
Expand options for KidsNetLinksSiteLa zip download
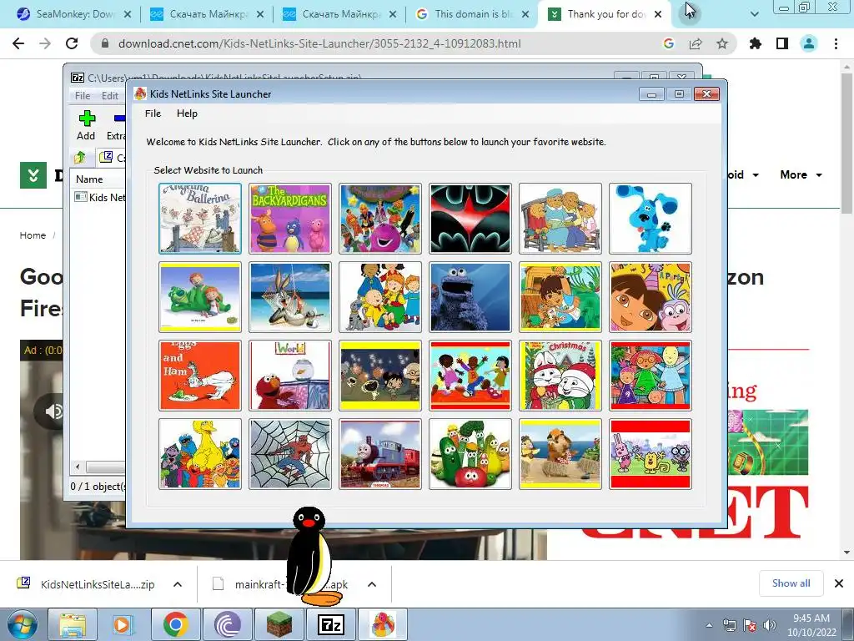(178, 584)
